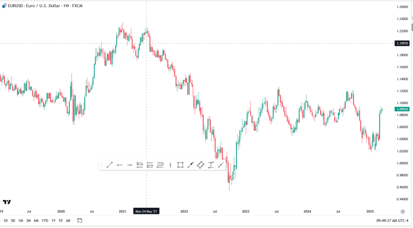This screenshot has width=413, height=228.
Task: Select the vertical price range measure tool
Action: [211, 165]
